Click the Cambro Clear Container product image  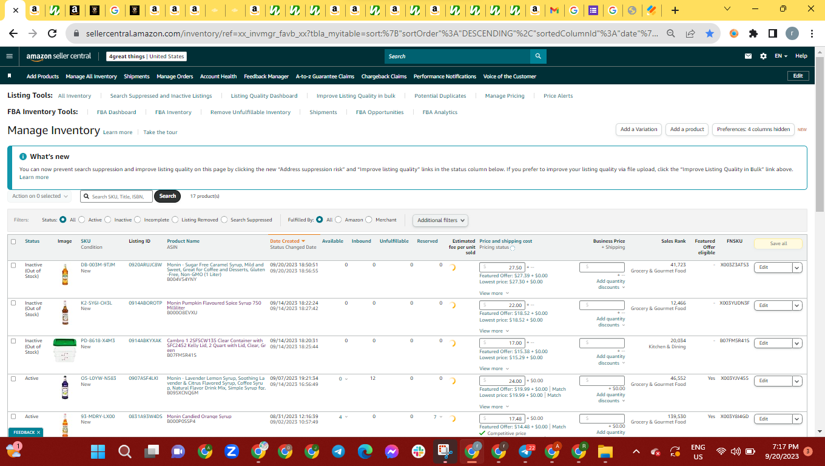(65, 350)
